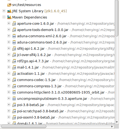Expand the commons-httpclient orbit jar node

[9, 92]
